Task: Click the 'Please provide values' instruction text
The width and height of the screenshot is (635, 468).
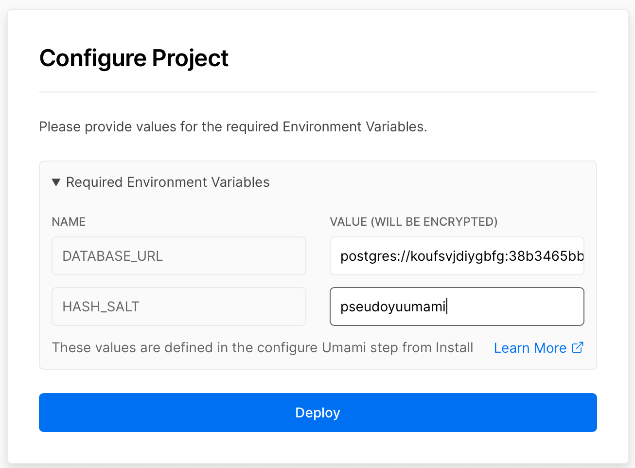Action: (233, 127)
